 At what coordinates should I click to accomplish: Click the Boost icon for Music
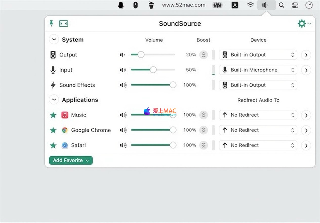click(x=203, y=115)
